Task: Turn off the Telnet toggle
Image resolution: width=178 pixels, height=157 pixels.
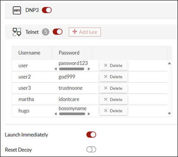Action: (x=58, y=32)
